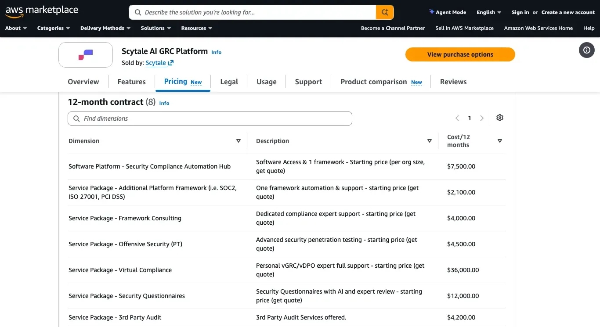600x327 pixels.
Task: Expand the Solutions dropdown menu
Action: point(156,28)
